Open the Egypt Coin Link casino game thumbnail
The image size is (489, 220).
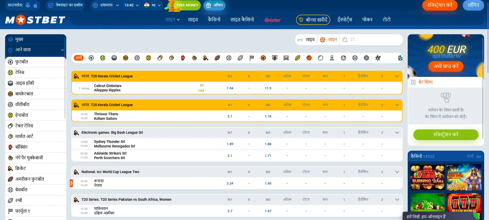coord(464,177)
